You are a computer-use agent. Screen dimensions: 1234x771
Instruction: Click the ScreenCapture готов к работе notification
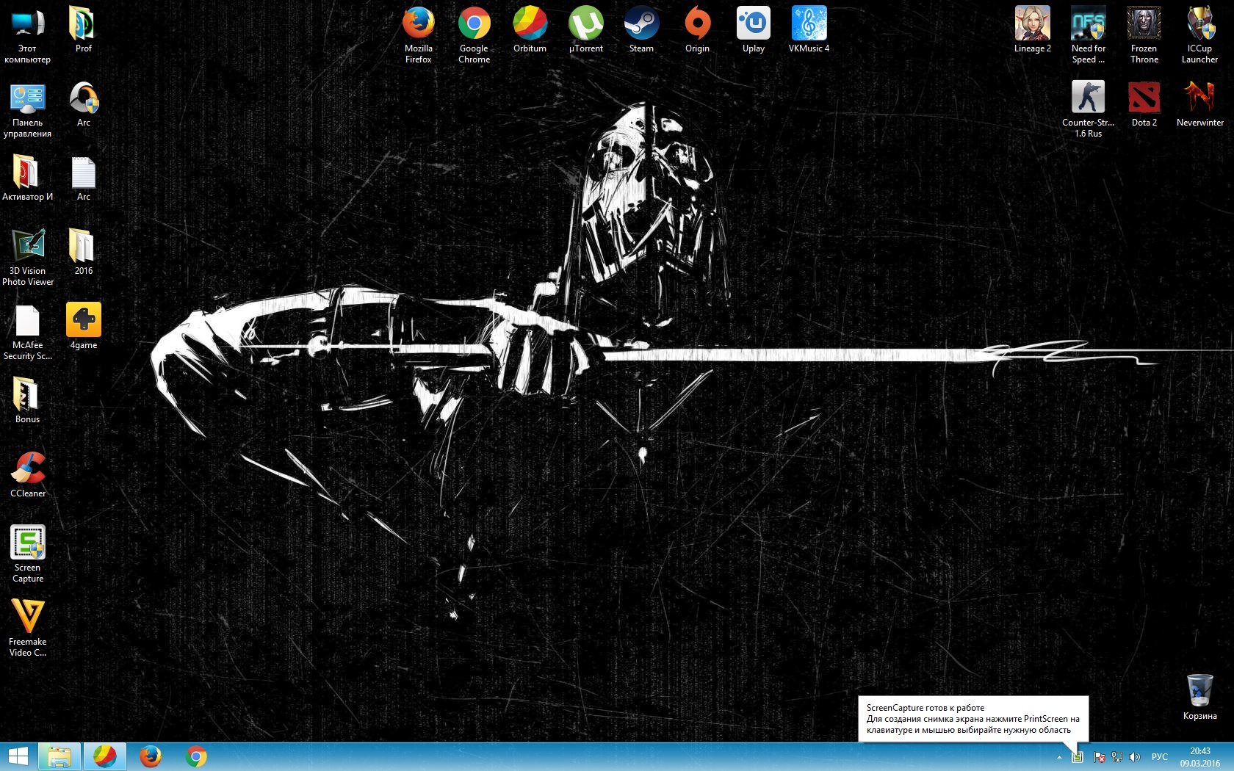[x=973, y=719]
